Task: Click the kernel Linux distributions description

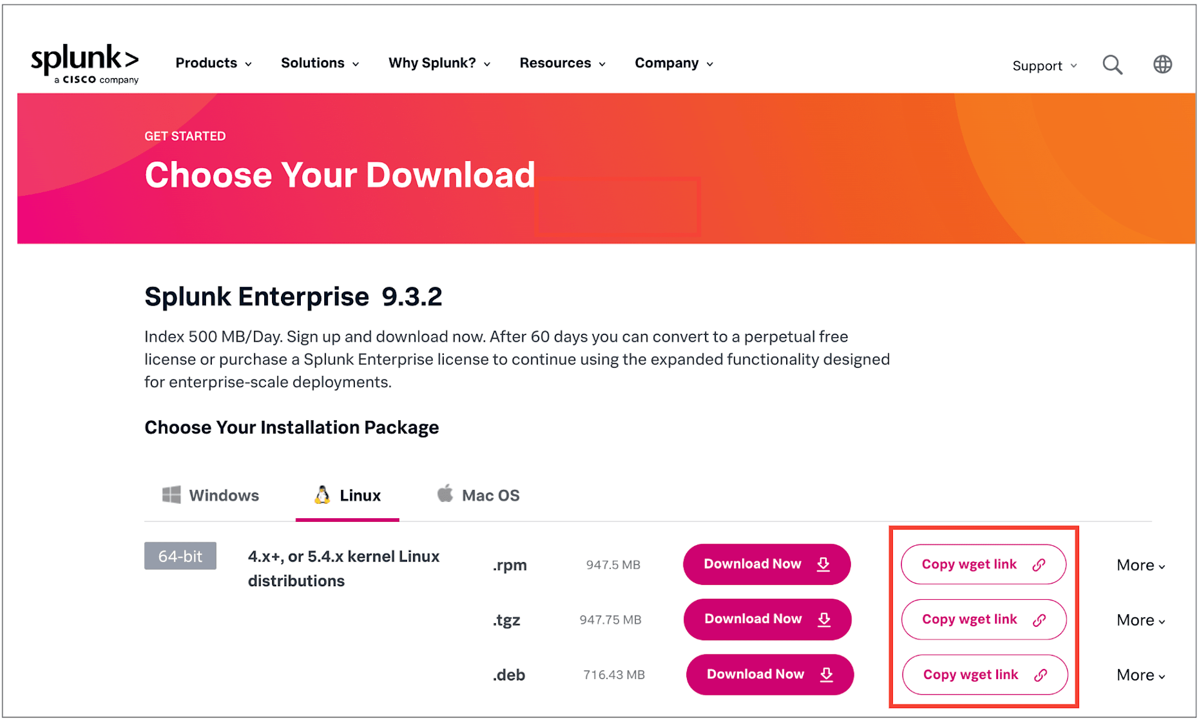Action: 343,569
